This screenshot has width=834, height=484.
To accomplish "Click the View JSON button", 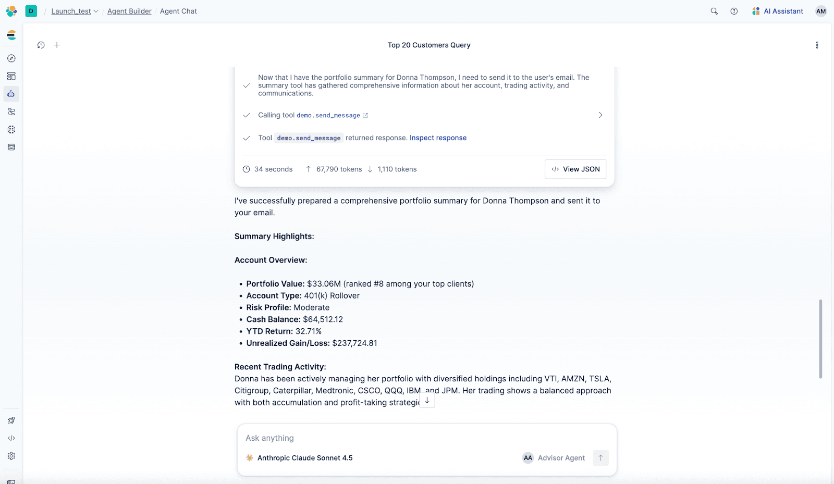I will [575, 169].
